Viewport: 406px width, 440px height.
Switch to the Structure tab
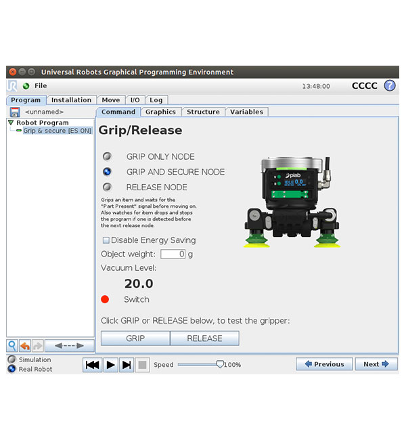(x=203, y=112)
